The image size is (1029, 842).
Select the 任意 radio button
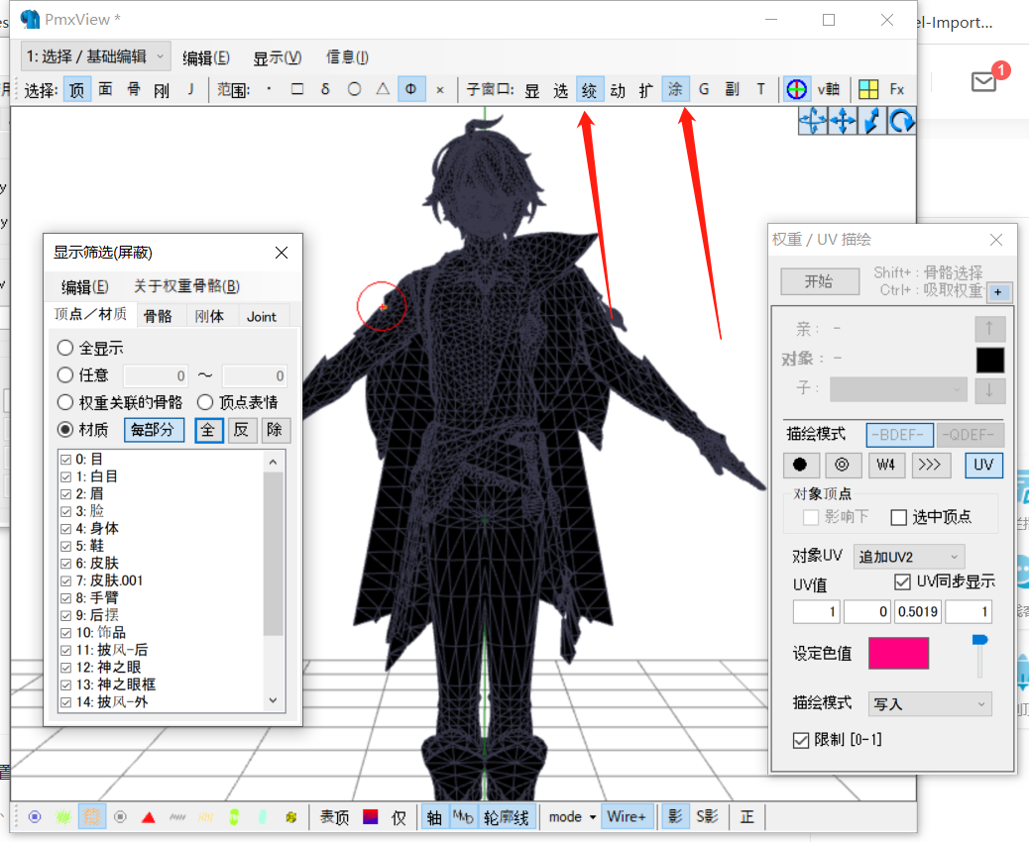coord(65,375)
